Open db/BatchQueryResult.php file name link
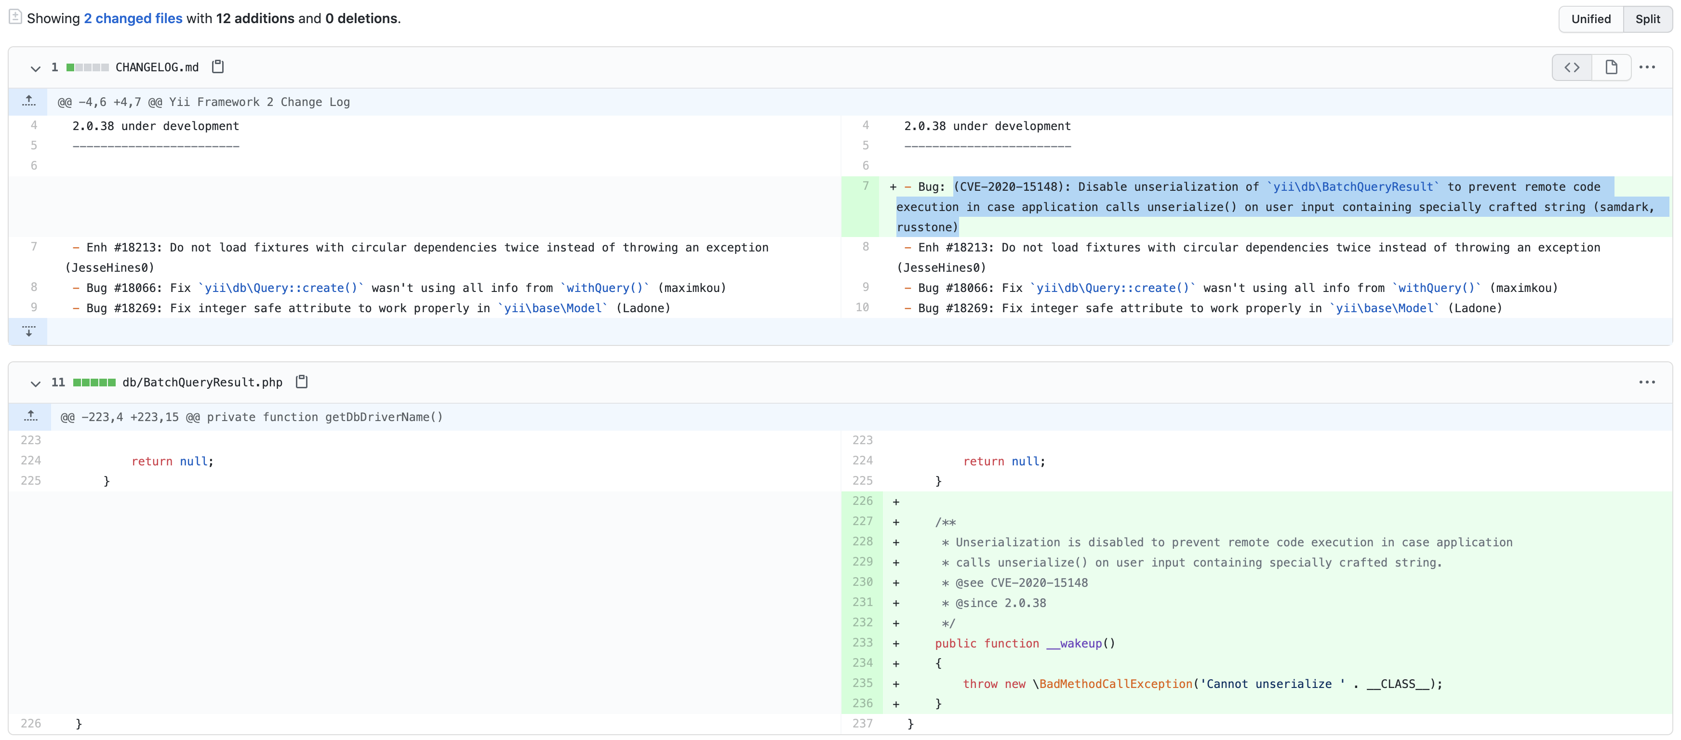Screen dimensions: 1681x740 (202, 383)
